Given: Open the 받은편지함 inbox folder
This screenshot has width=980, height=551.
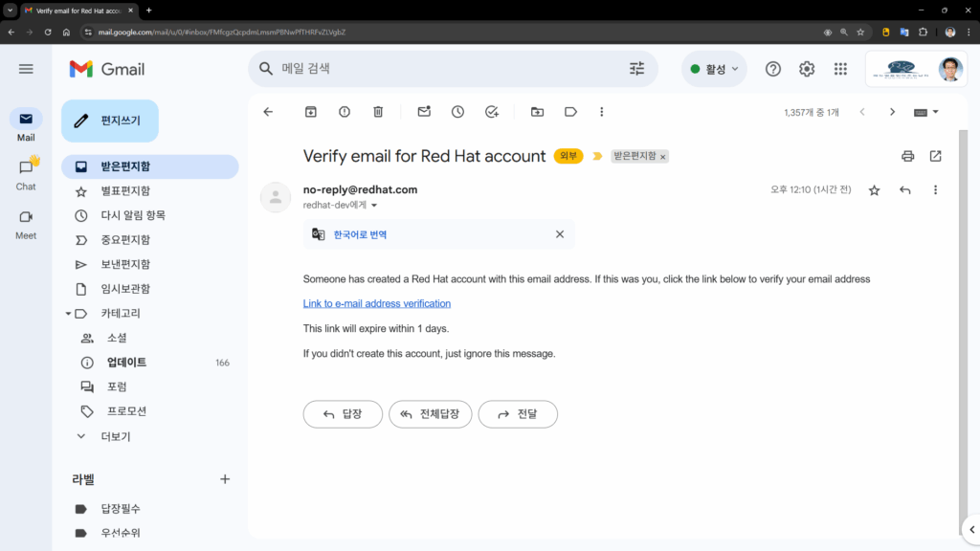Looking at the screenshot, I should pos(125,166).
